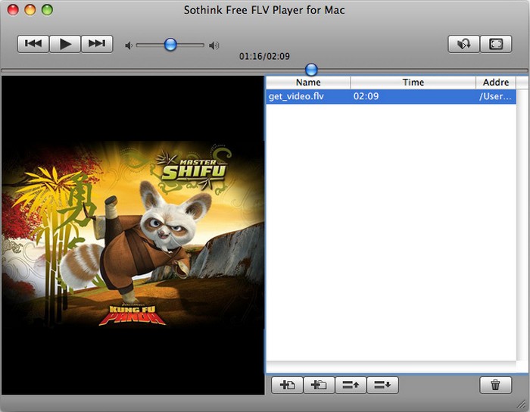Sort playlist by Name column header
Viewport: 530px width, 412px height.
[x=308, y=83]
